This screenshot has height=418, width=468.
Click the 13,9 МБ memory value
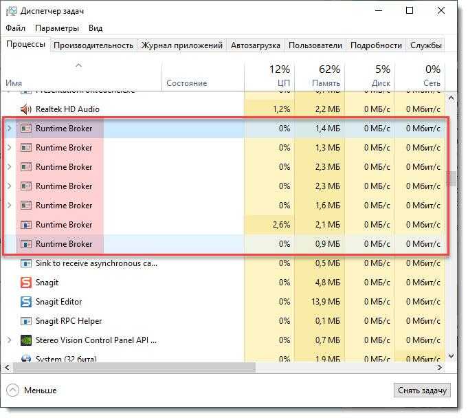click(x=326, y=302)
